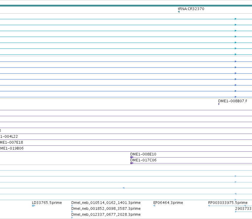The height and width of the screenshot is (219, 252).
Task: Click the DME1-008B07.F label
Action: pos(232,101)
